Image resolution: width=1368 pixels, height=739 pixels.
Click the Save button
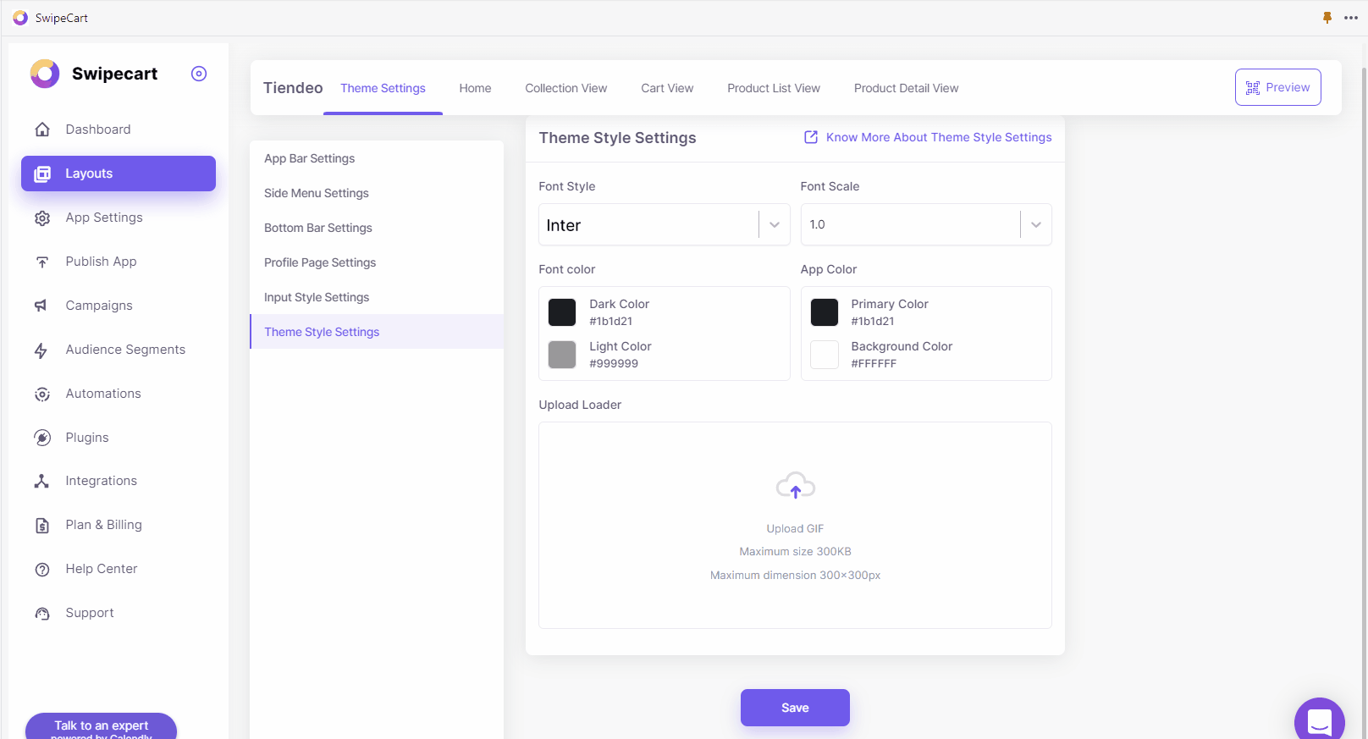(795, 708)
